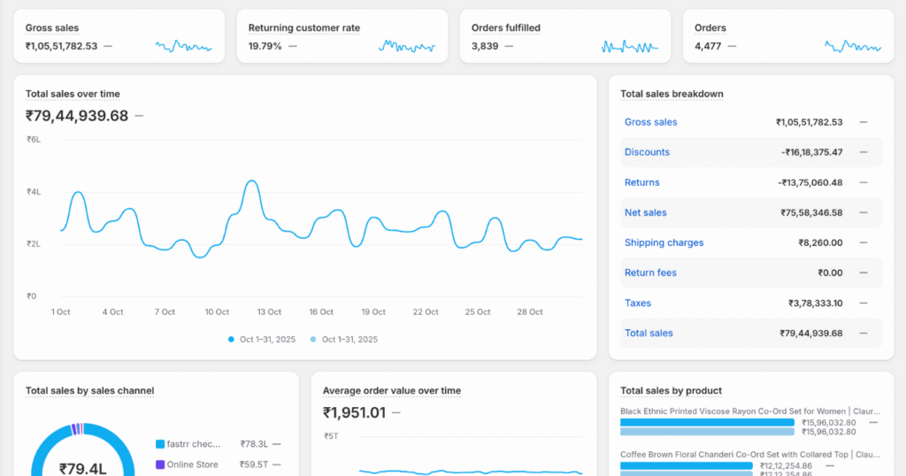This screenshot has width=906, height=476.
Task: Open the Discounts link in sales breakdown
Action: click(x=647, y=152)
